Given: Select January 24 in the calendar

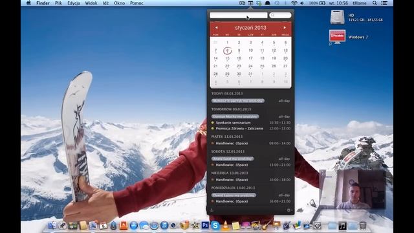Looking at the screenshot, I should (250, 66).
